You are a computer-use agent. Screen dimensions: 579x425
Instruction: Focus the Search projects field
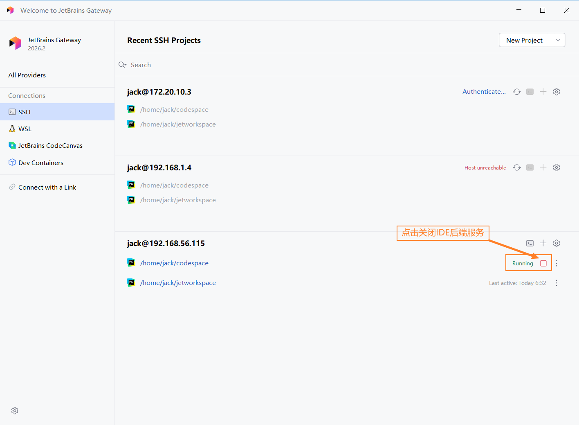coord(347,65)
